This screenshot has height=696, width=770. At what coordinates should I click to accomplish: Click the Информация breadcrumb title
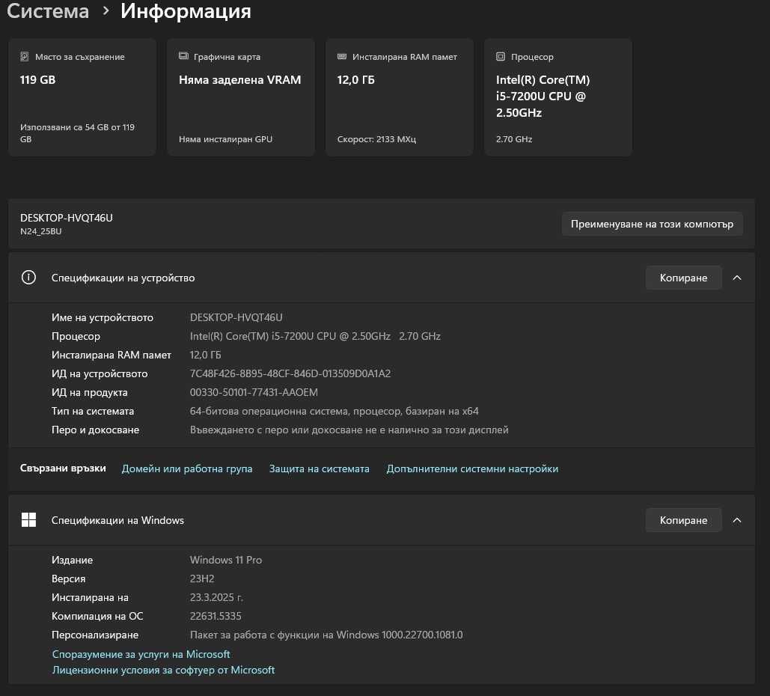(x=186, y=10)
